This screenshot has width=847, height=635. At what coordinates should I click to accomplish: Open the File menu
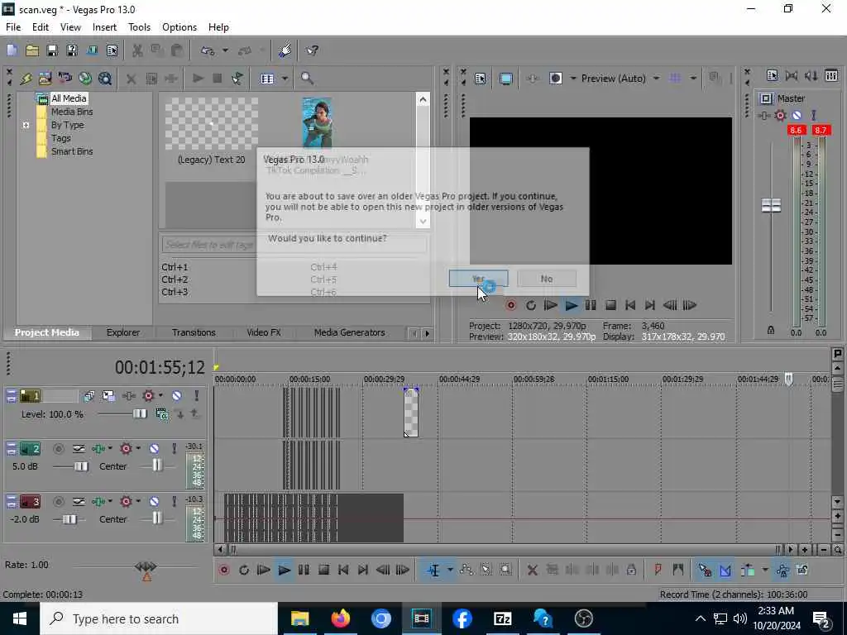13,27
